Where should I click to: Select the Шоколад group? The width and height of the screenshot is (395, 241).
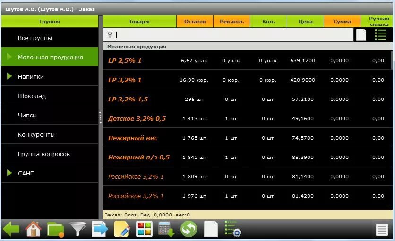pos(50,96)
